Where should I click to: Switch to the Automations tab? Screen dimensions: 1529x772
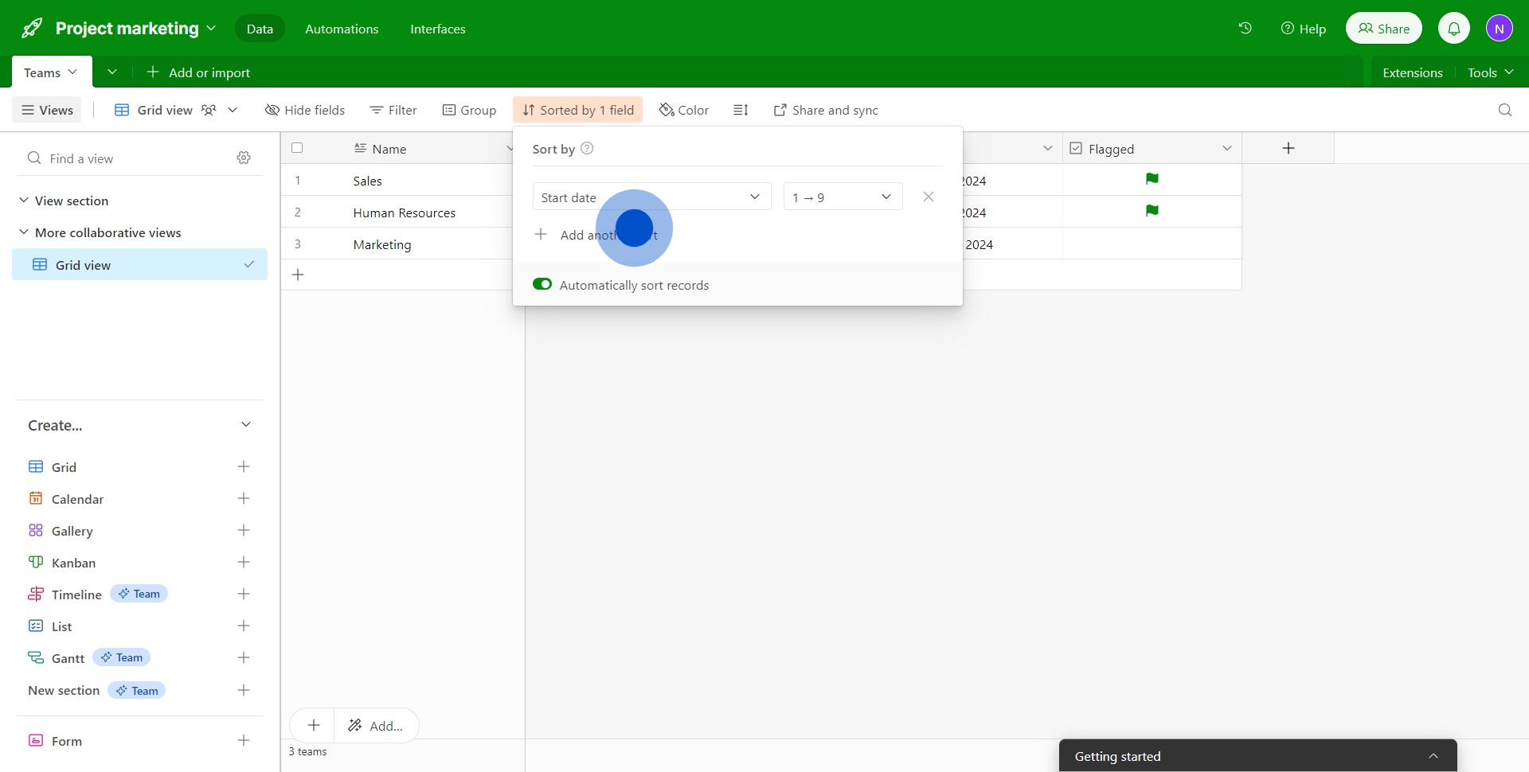tap(342, 29)
